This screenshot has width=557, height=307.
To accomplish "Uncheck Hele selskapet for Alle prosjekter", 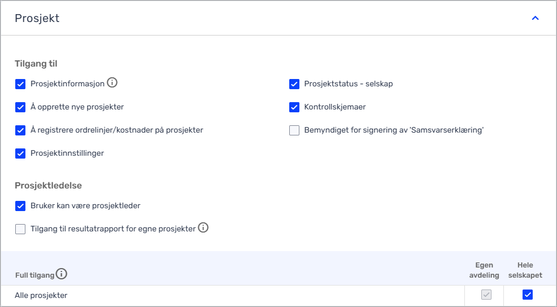I will [528, 295].
